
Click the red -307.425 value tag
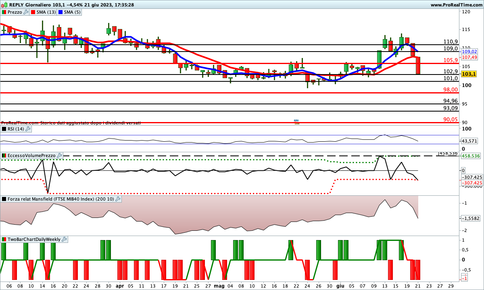click(471, 183)
